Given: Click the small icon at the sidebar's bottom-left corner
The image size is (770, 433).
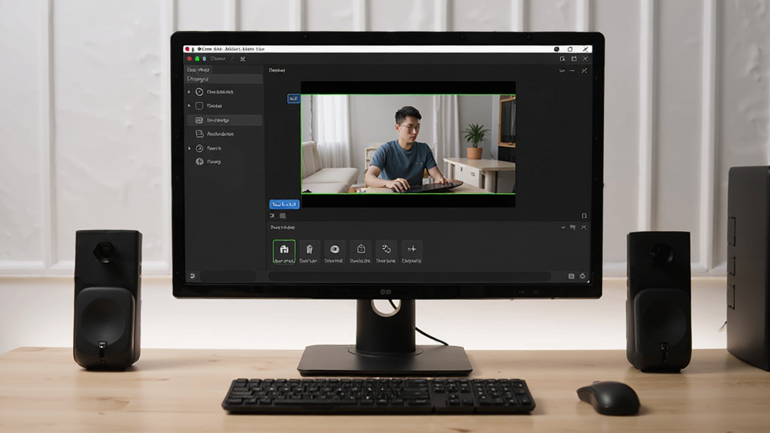Looking at the screenshot, I should 192,277.
